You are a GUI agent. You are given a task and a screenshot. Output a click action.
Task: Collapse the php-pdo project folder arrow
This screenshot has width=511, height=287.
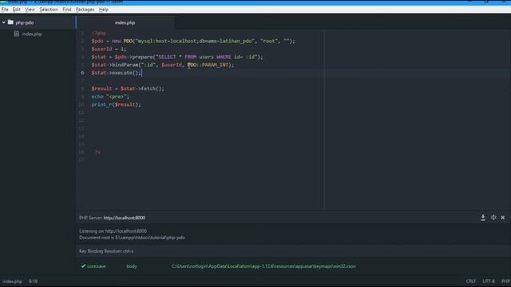[3, 22]
